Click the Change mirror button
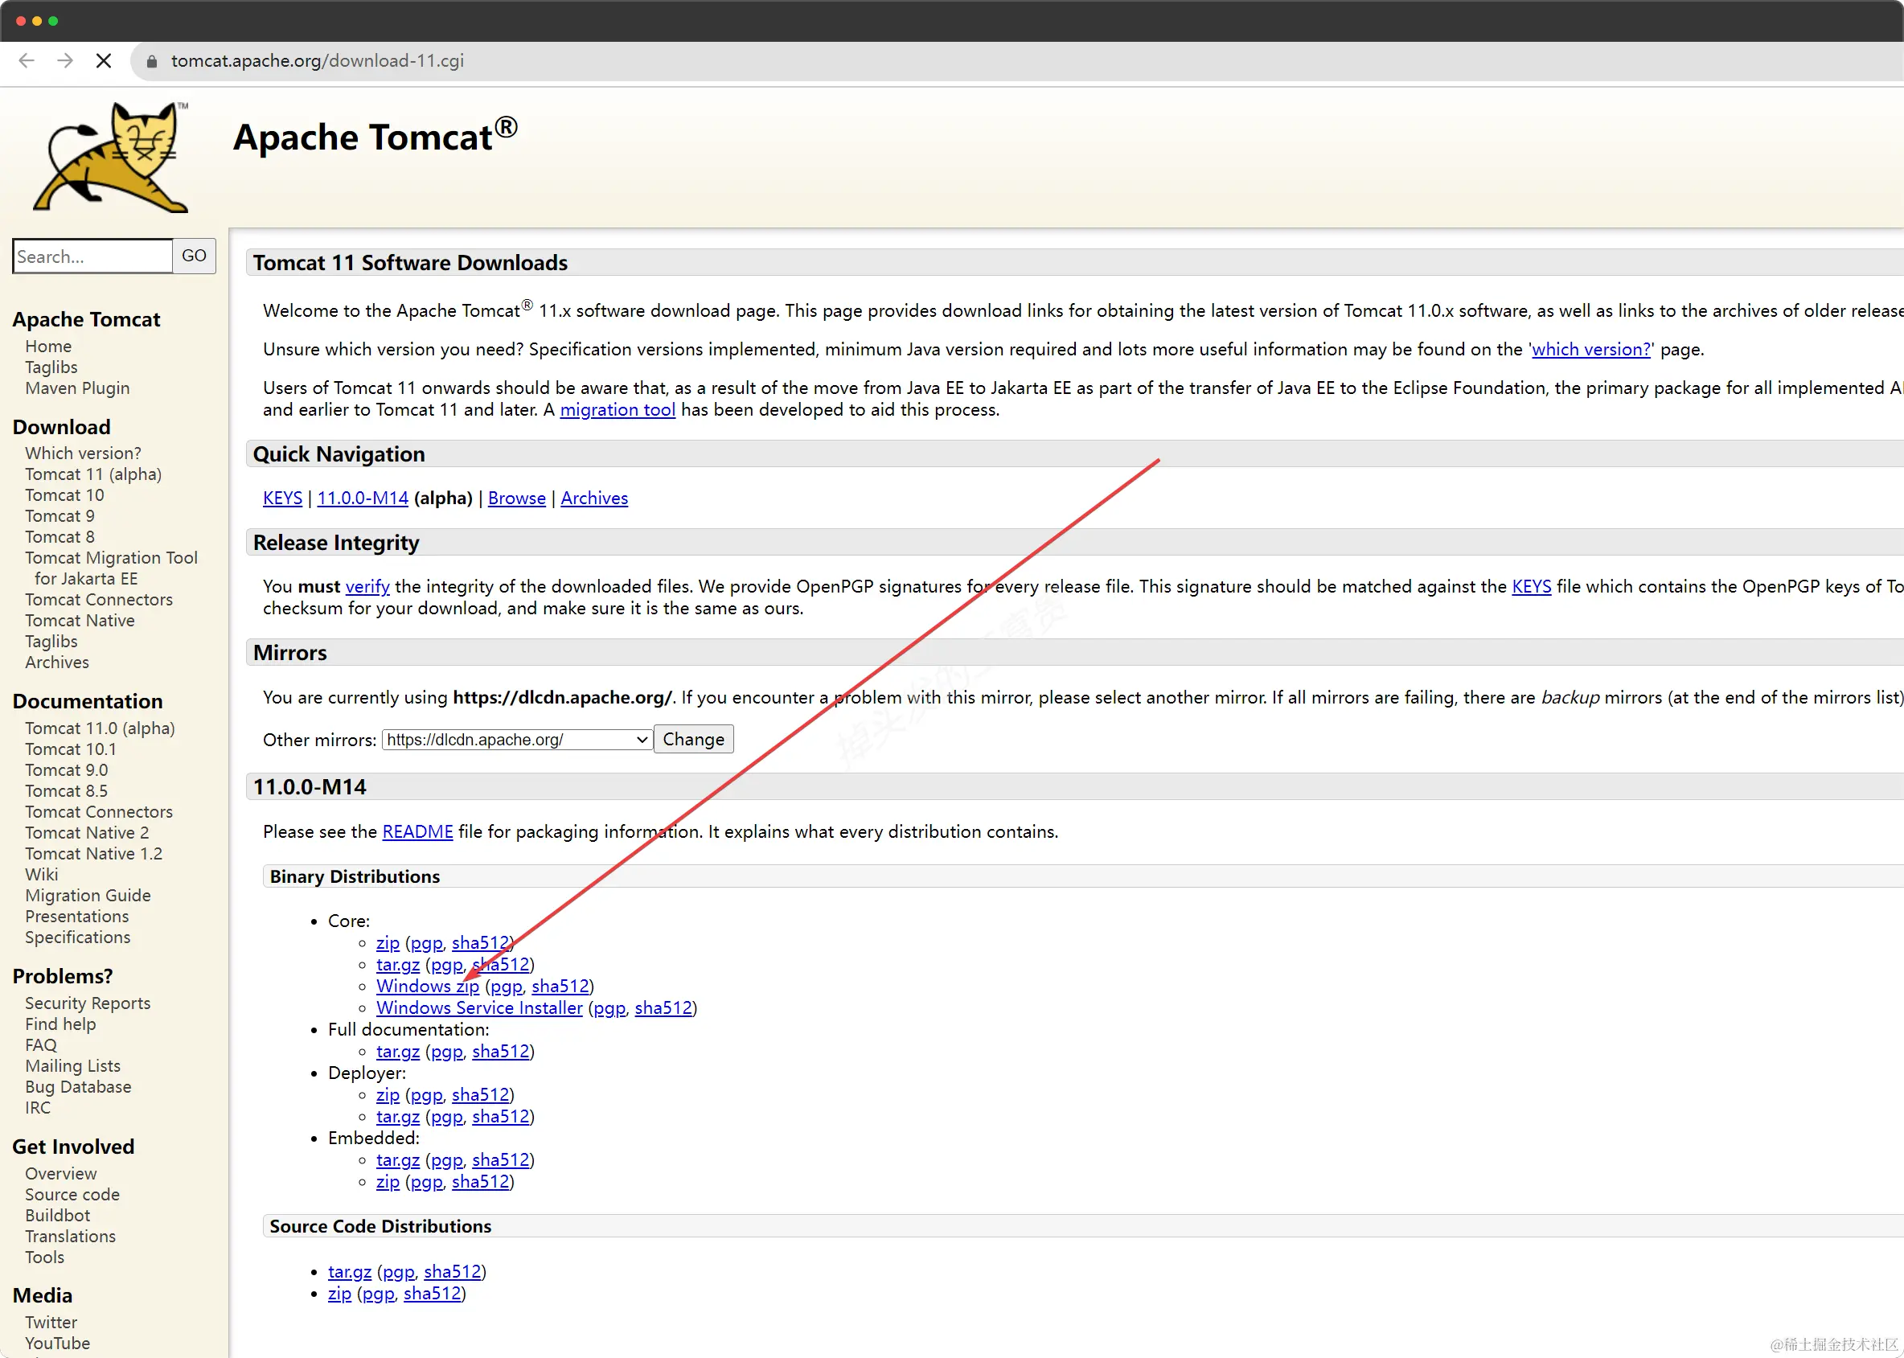Viewport: 1904px width, 1358px height. (x=693, y=739)
